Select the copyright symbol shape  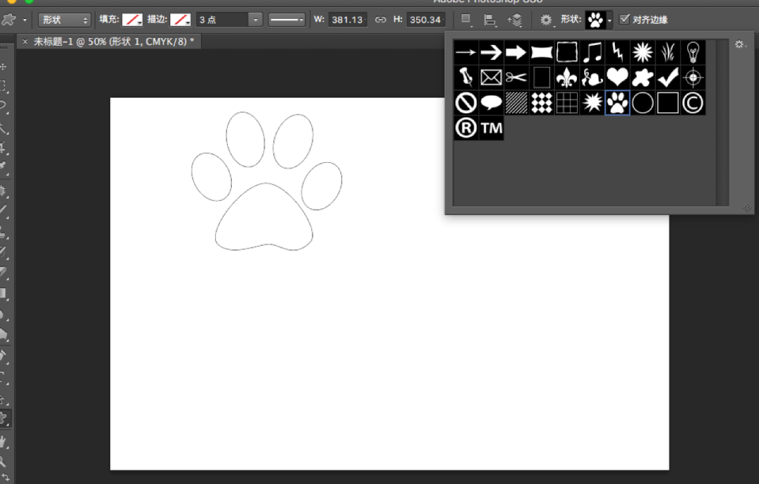point(693,103)
